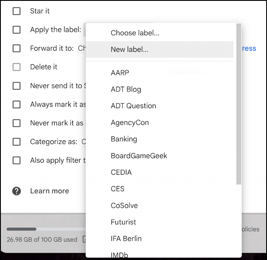Open the Policies link
Image resolution: width=267 pixels, height=260 pixels.
pos(251,229)
